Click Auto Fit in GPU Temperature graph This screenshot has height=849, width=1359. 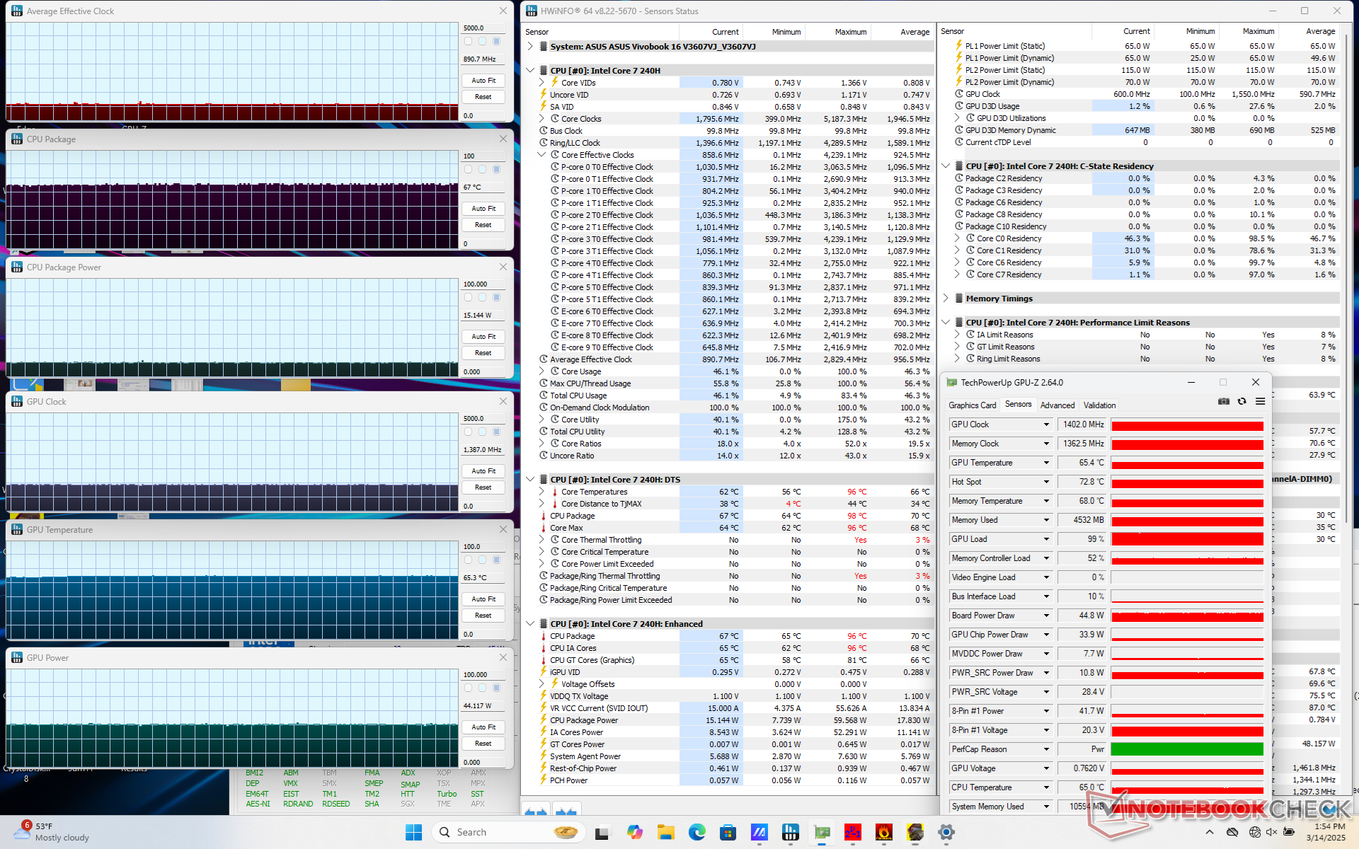483,599
